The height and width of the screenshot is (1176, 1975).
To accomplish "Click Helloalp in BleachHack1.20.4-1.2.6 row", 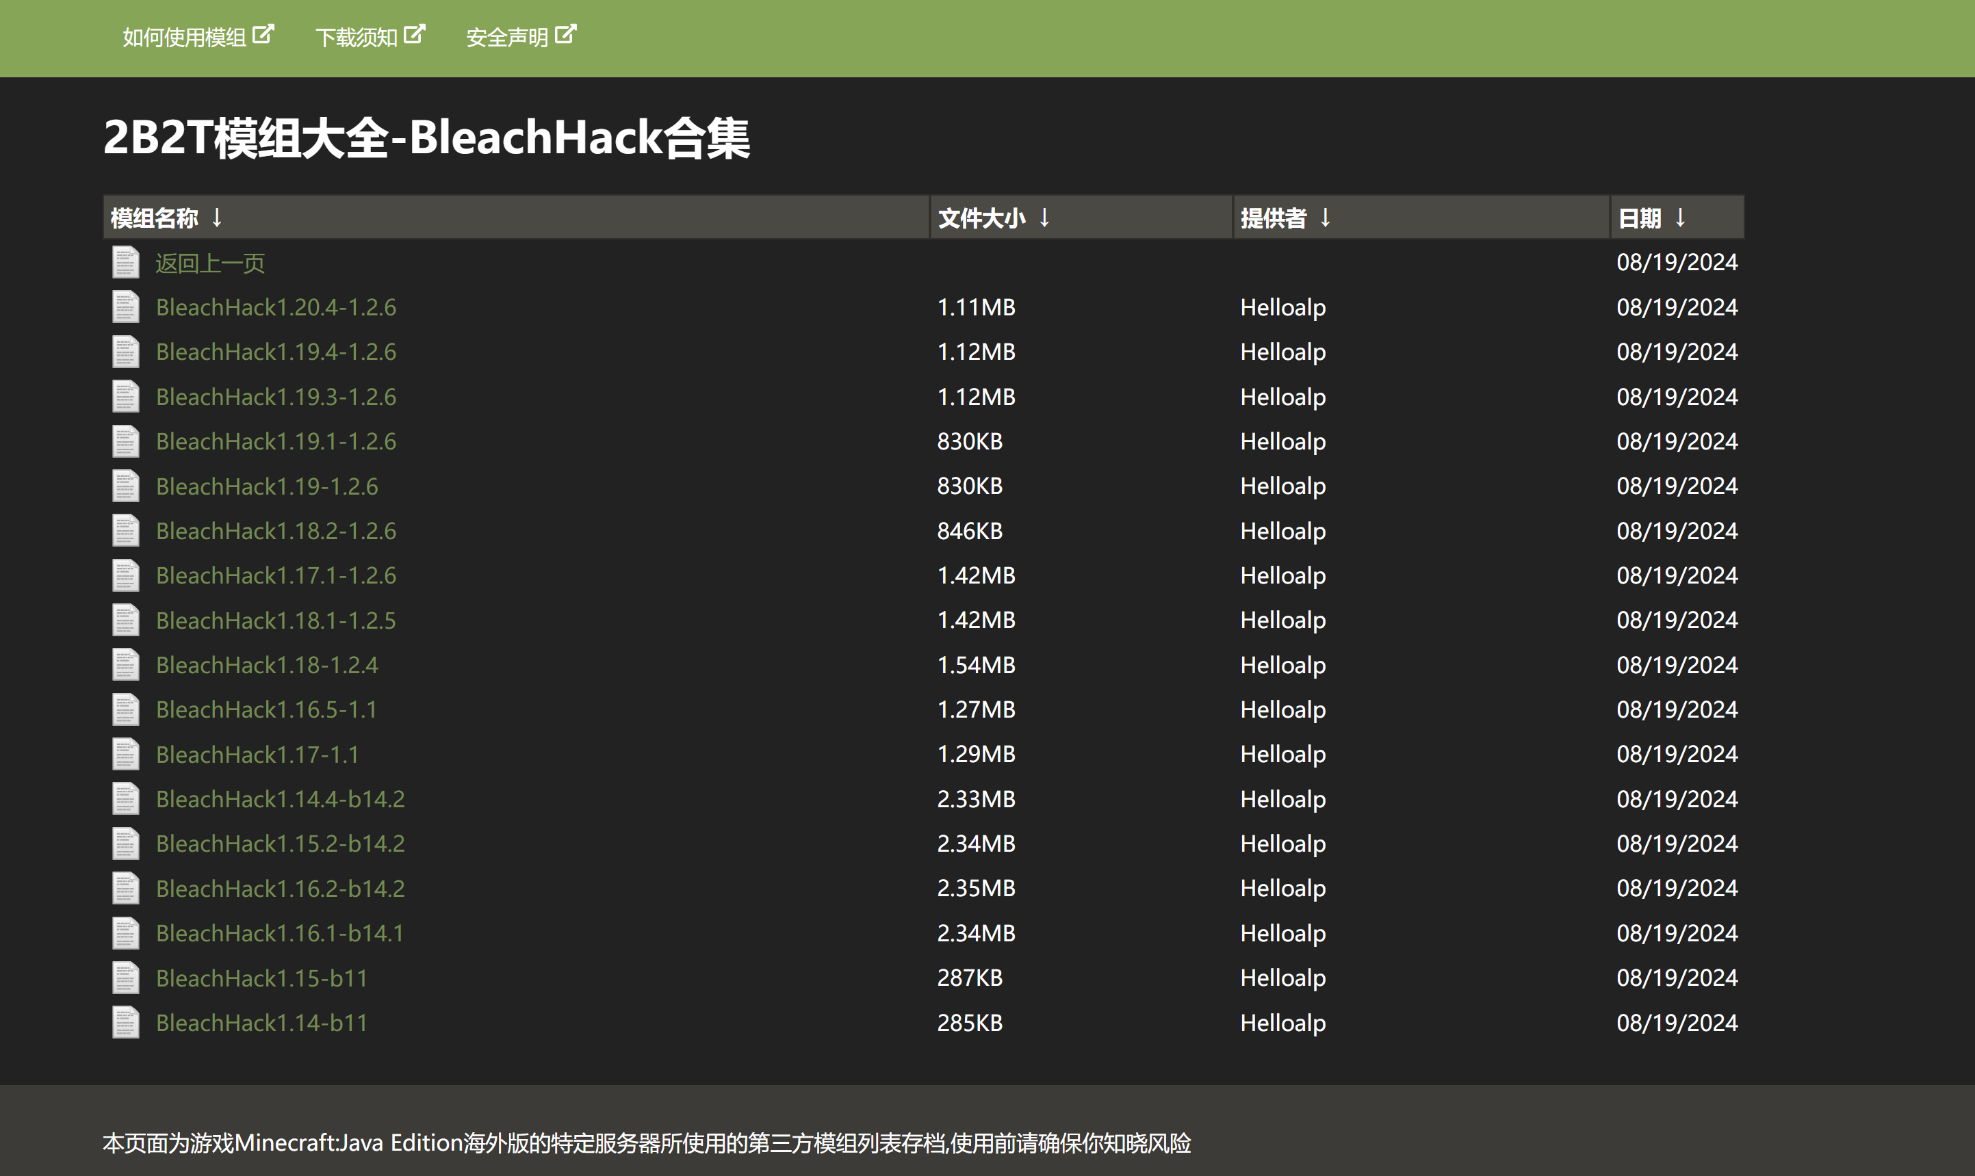I will pyautogui.click(x=1283, y=307).
